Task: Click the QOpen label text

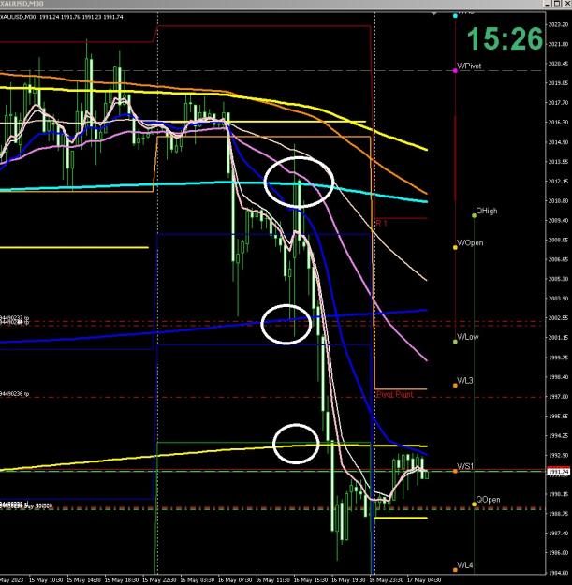Action: [x=488, y=500]
